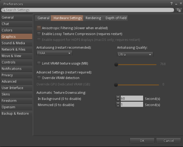
Task: Click the help question mark icon
Action: (171, 4)
